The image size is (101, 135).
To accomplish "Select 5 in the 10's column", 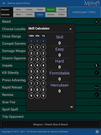I will (37, 71).
